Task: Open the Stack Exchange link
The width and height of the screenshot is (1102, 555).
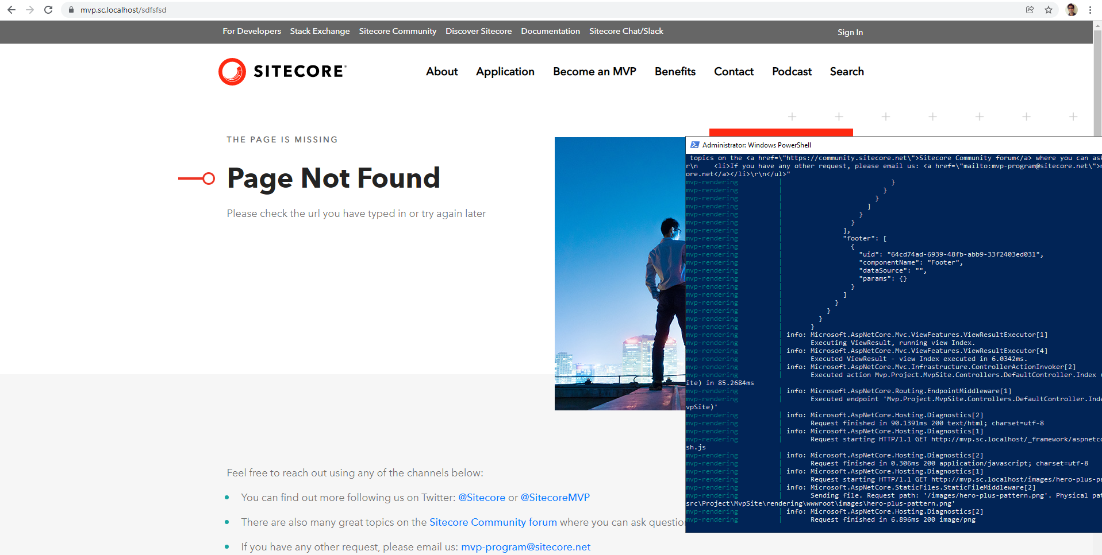Action: (x=320, y=31)
